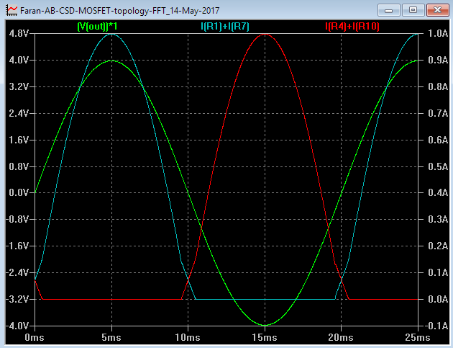Click the 15ms time axis label
453x348 pixels.
(265, 338)
